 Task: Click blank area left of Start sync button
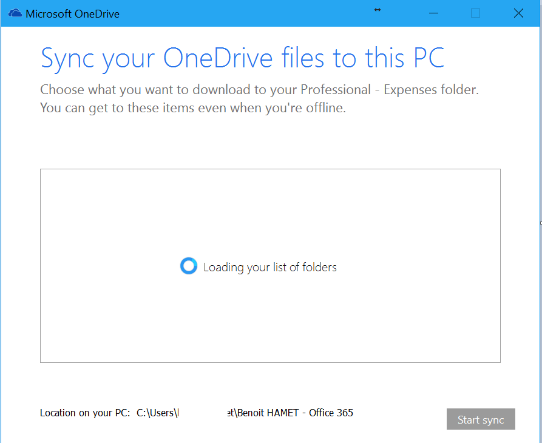pos(401,420)
